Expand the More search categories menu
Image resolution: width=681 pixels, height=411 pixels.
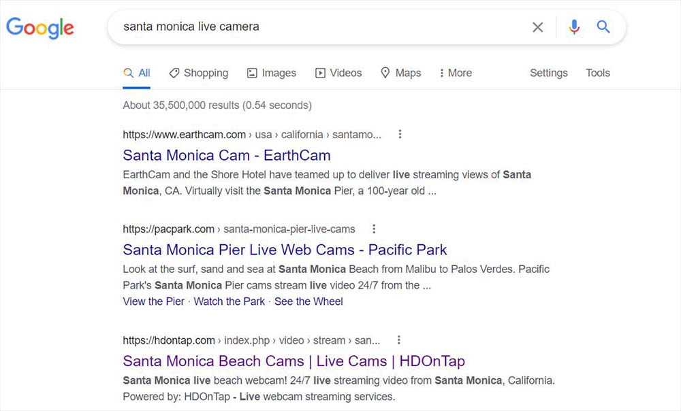click(456, 73)
